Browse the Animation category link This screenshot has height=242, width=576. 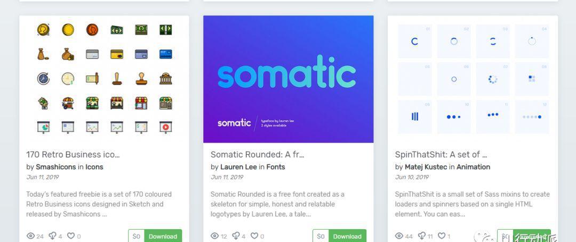click(x=473, y=167)
